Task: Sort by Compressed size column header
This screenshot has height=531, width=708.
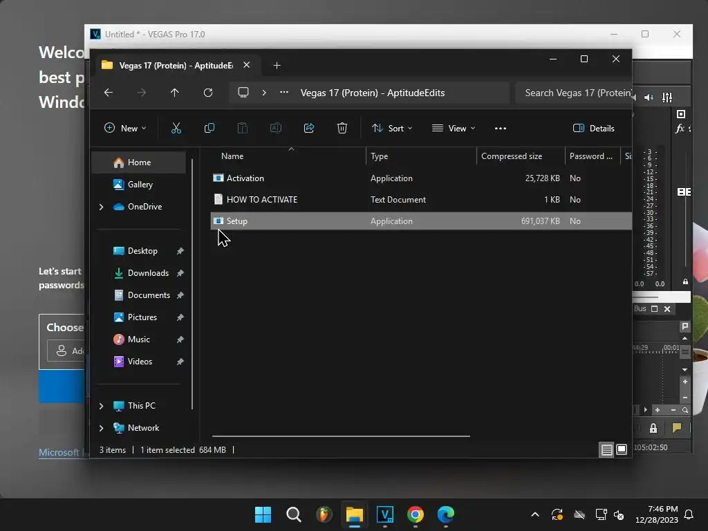Action: [x=521, y=156]
